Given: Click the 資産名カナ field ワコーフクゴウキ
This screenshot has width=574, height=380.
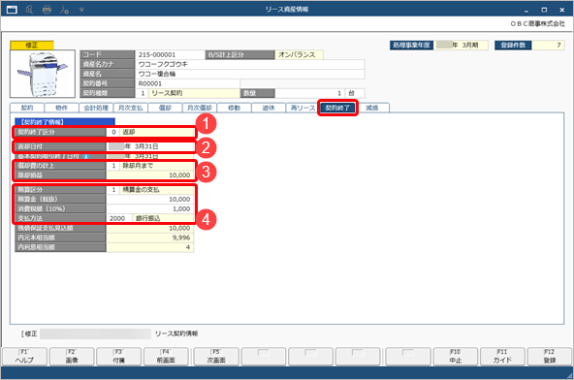Looking at the screenshot, I should tap(250, 64).
